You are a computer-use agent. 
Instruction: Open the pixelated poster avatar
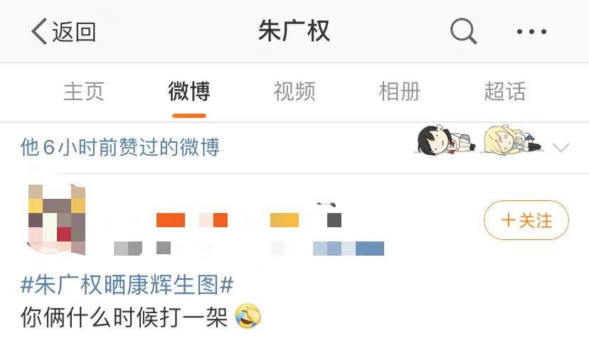coord(57,219)
